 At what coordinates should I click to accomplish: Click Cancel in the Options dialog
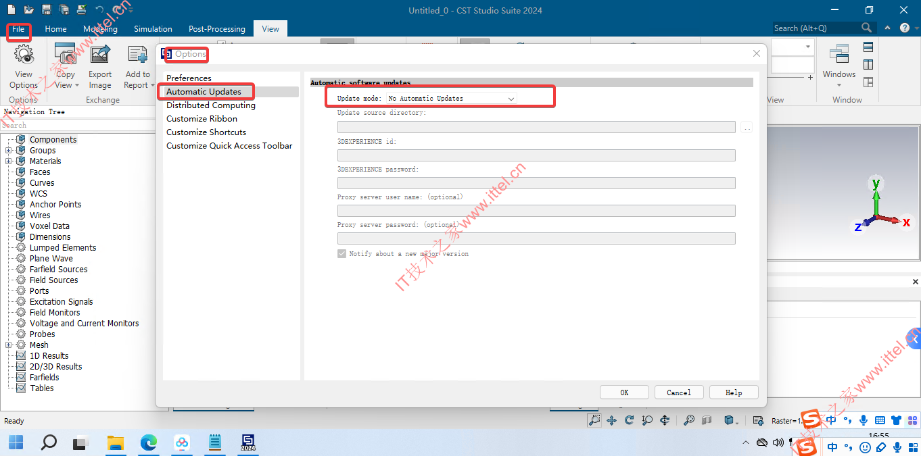coord(679,392)
